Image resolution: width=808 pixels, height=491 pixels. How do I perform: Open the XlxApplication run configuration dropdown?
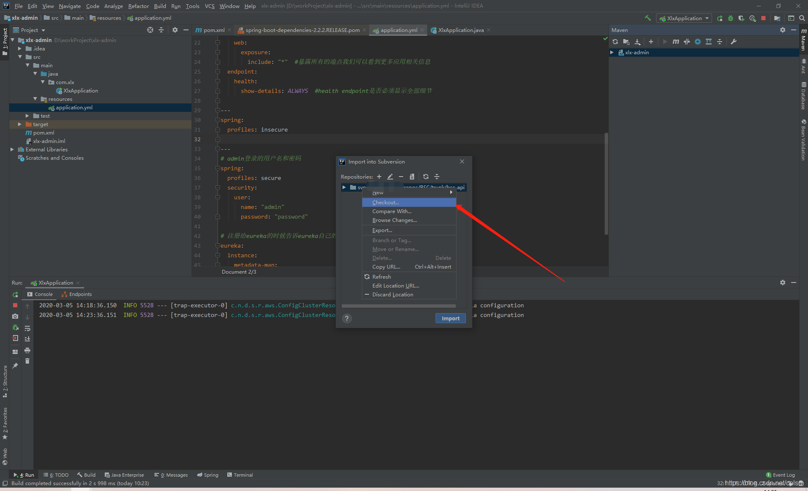coord(684,18)
